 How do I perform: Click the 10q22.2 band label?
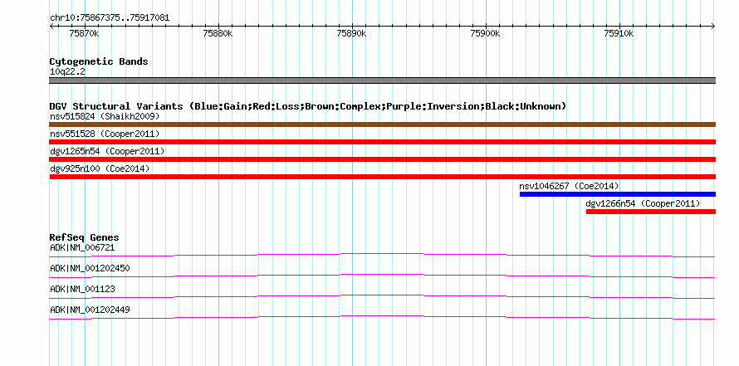(x=67, y=72)
